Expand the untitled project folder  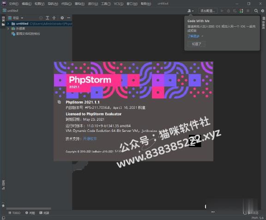8,24
